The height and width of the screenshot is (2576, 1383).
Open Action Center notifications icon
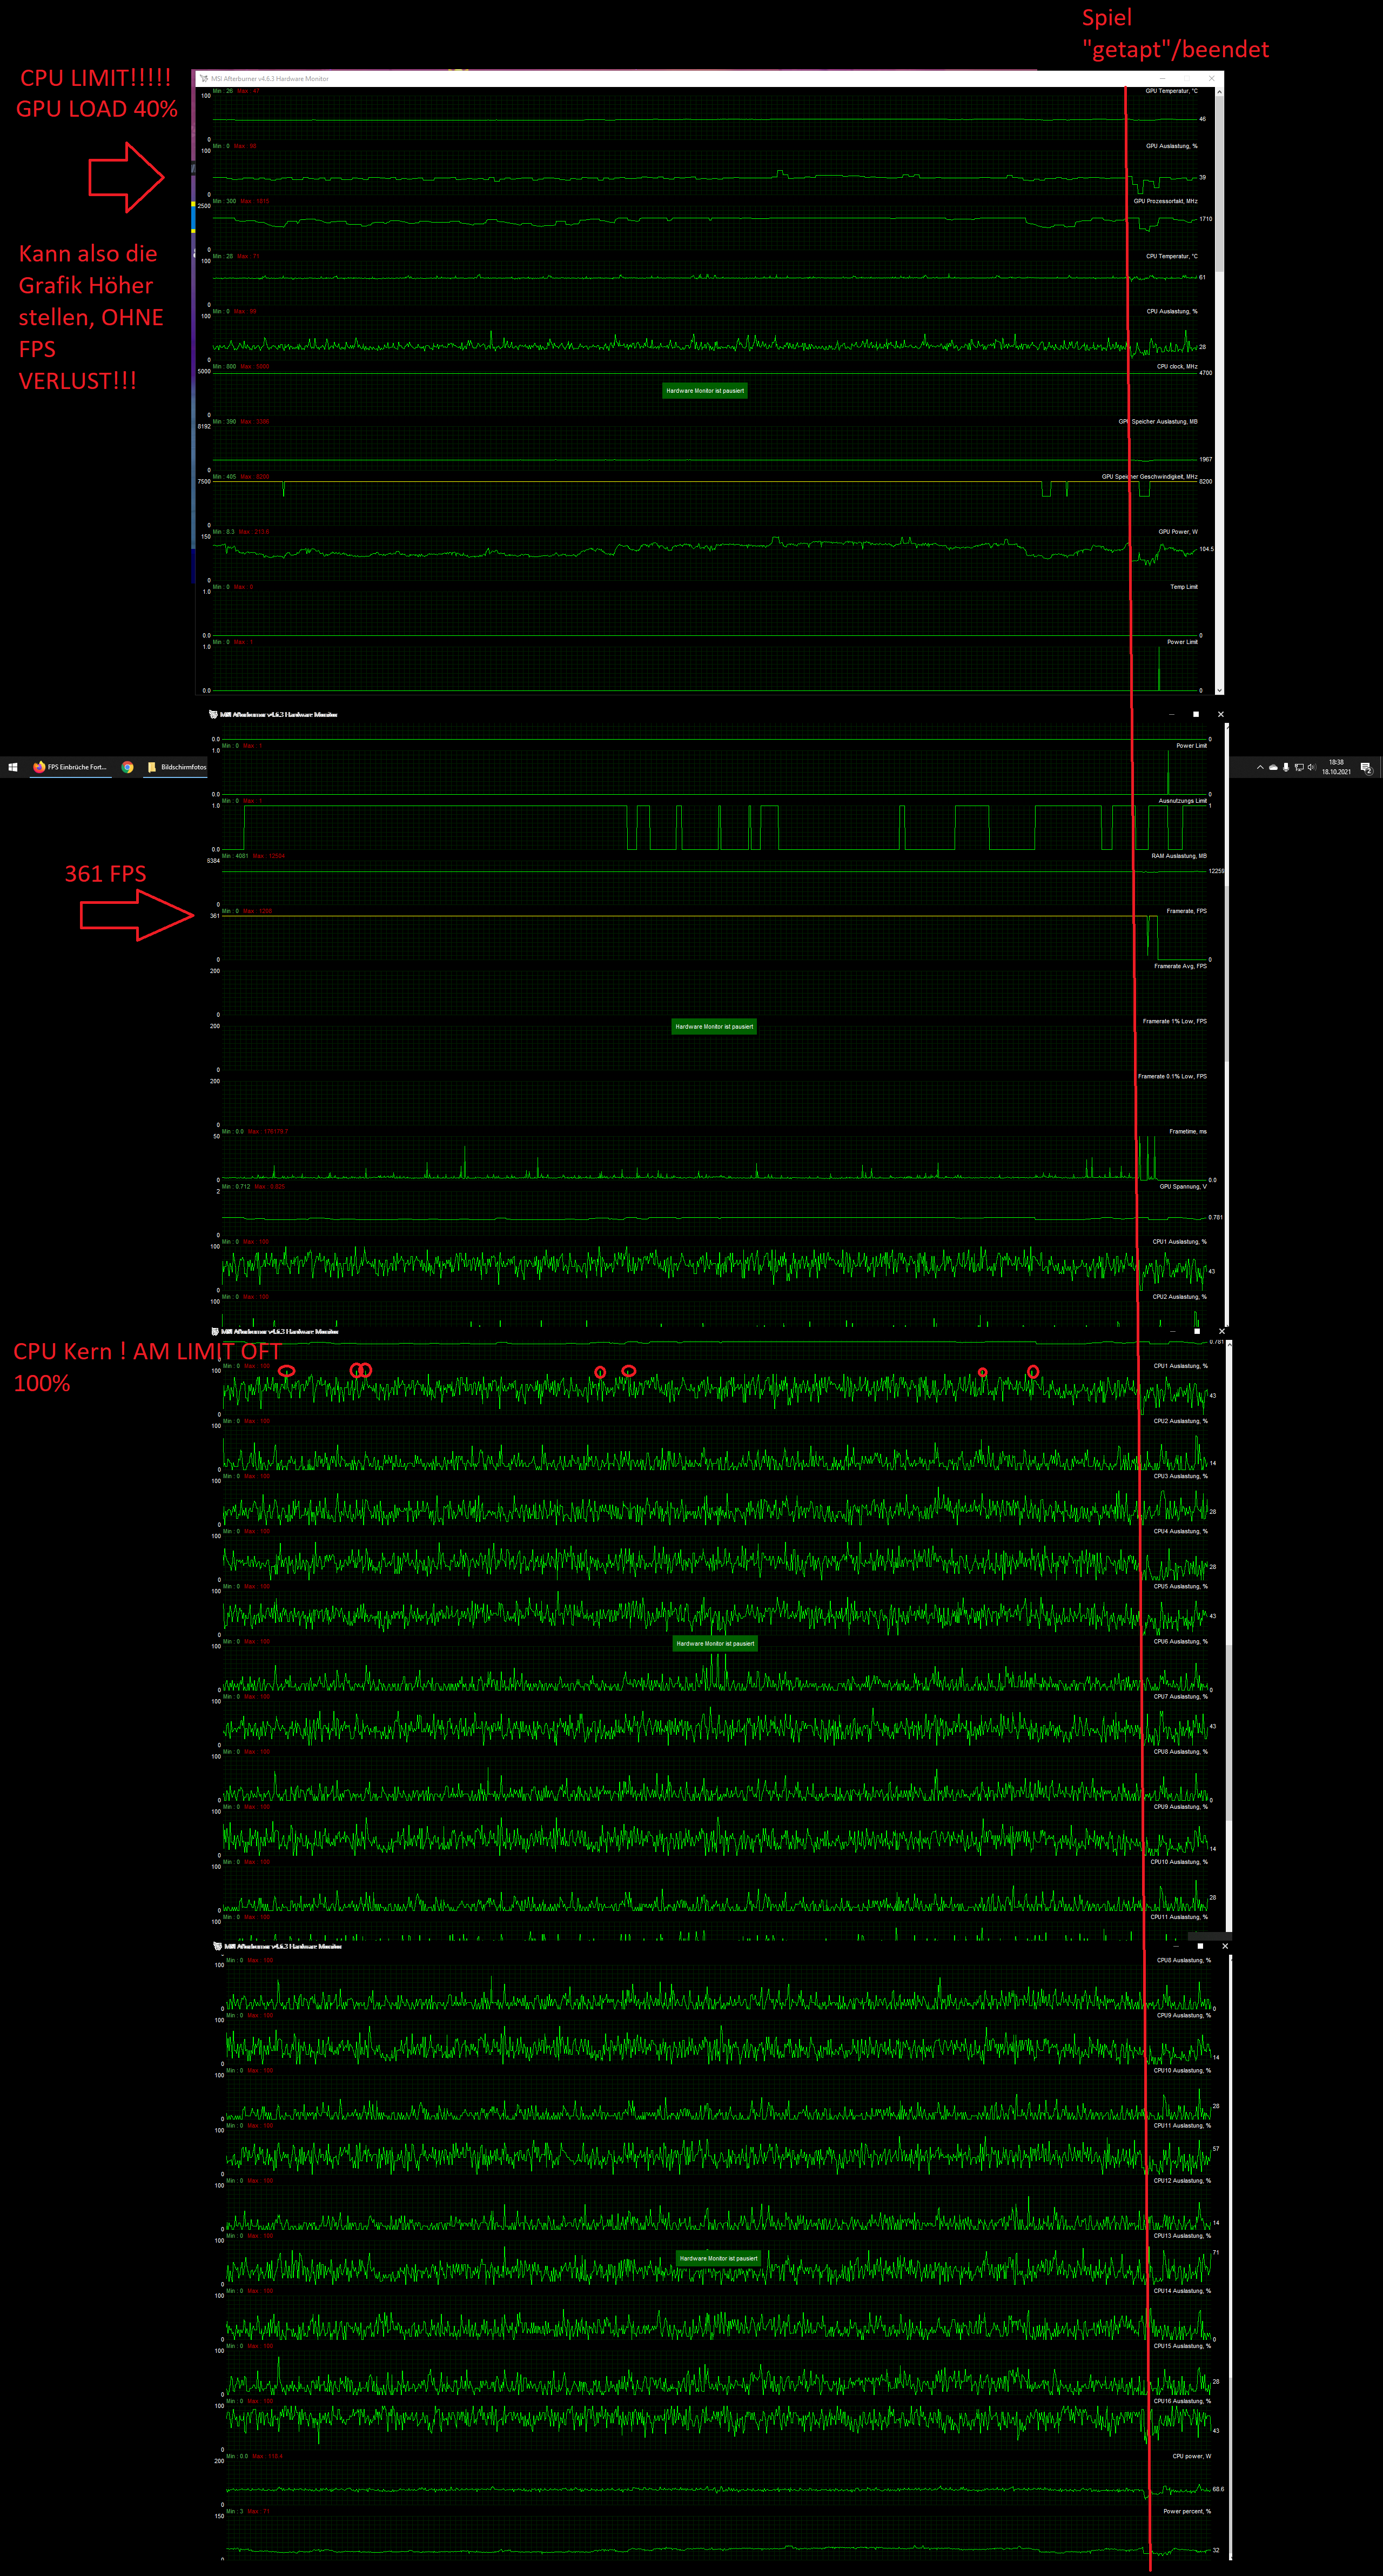[1366, 767]
